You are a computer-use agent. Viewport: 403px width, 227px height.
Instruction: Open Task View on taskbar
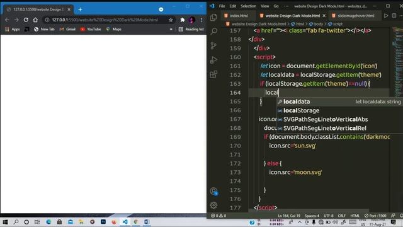(37, 222)
